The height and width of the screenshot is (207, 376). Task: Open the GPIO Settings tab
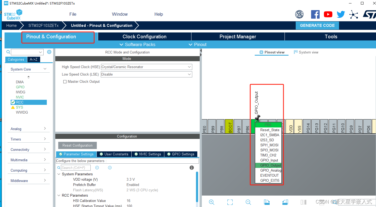[x=181, y=154]
